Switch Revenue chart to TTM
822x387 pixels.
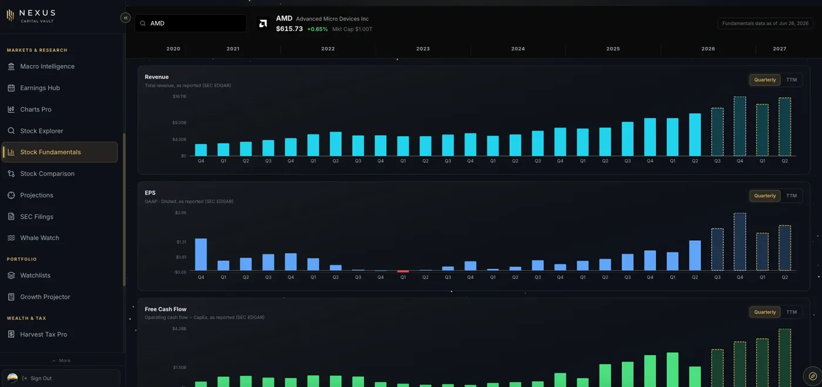[x=791, y=80]
